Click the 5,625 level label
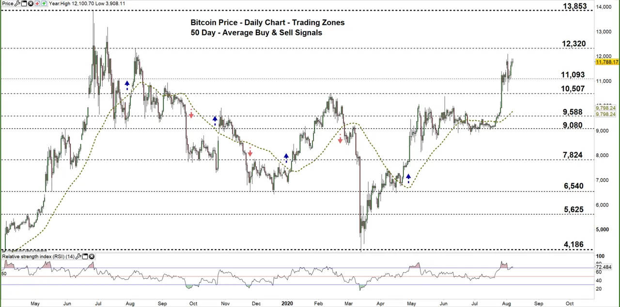This screenshot has height=307, width=620. pos(573,210)
